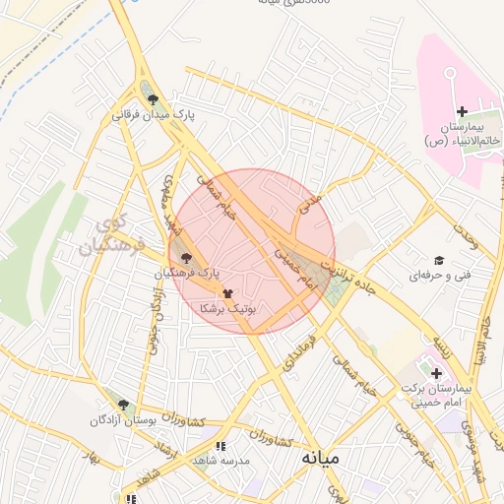This screenshot has width=504, height=504.
Task: Click the فرمانداری street label
Action: point(299,353)
